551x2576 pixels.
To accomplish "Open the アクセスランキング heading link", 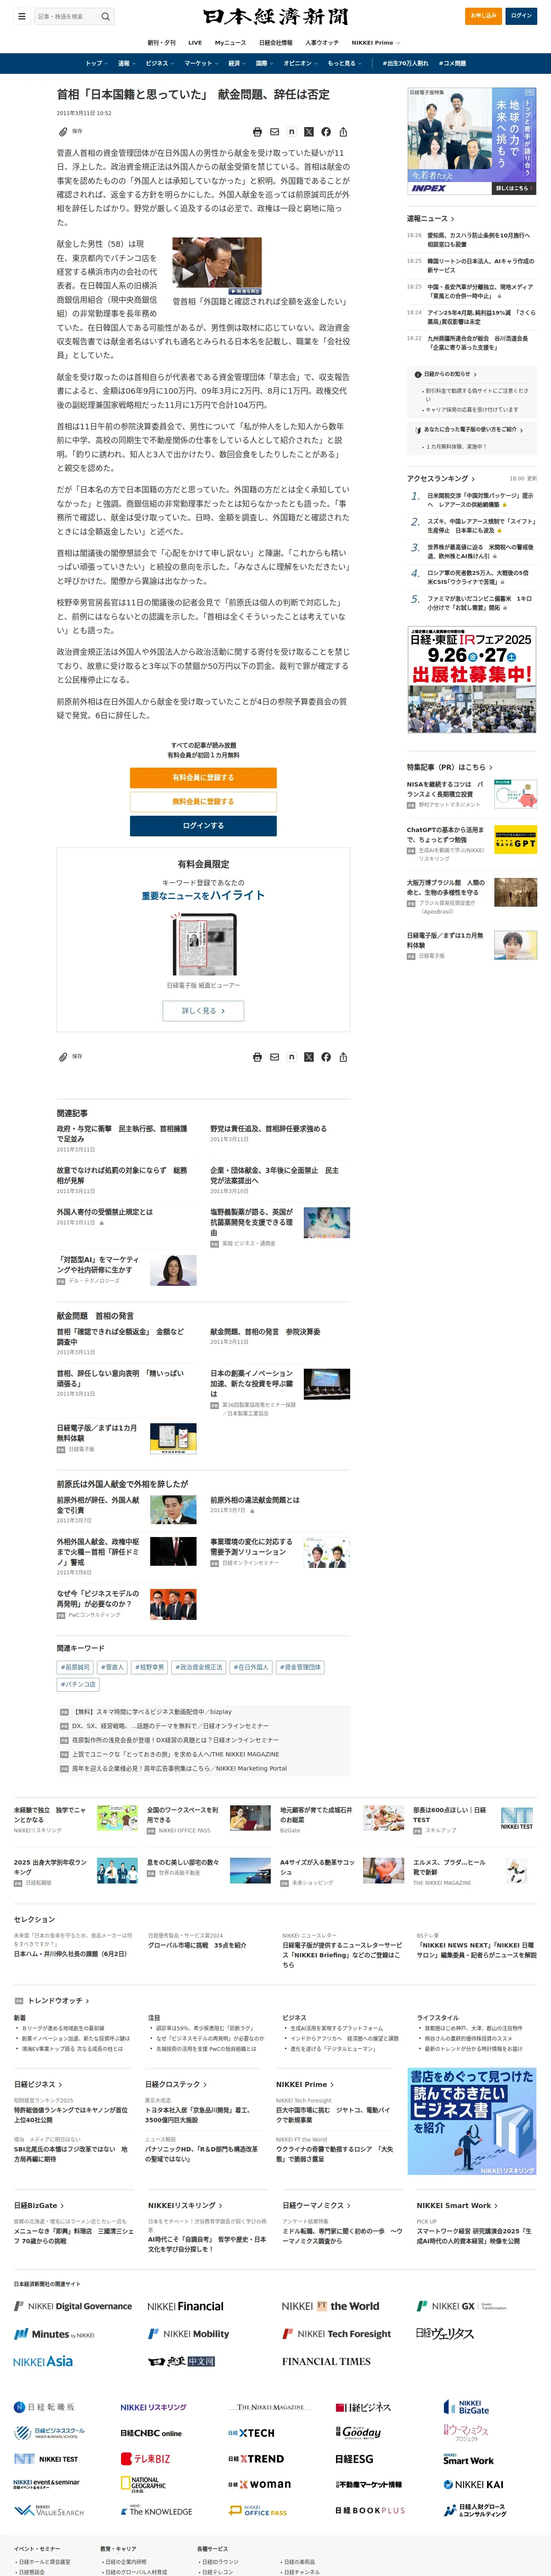I will click(x=439, y=479).
